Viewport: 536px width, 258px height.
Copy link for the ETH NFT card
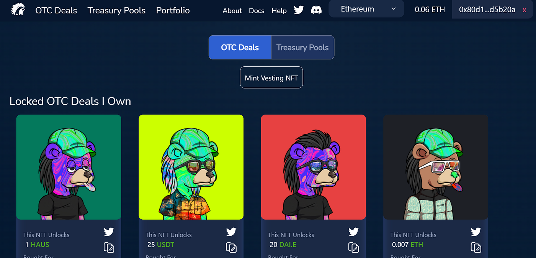point(476,248)
